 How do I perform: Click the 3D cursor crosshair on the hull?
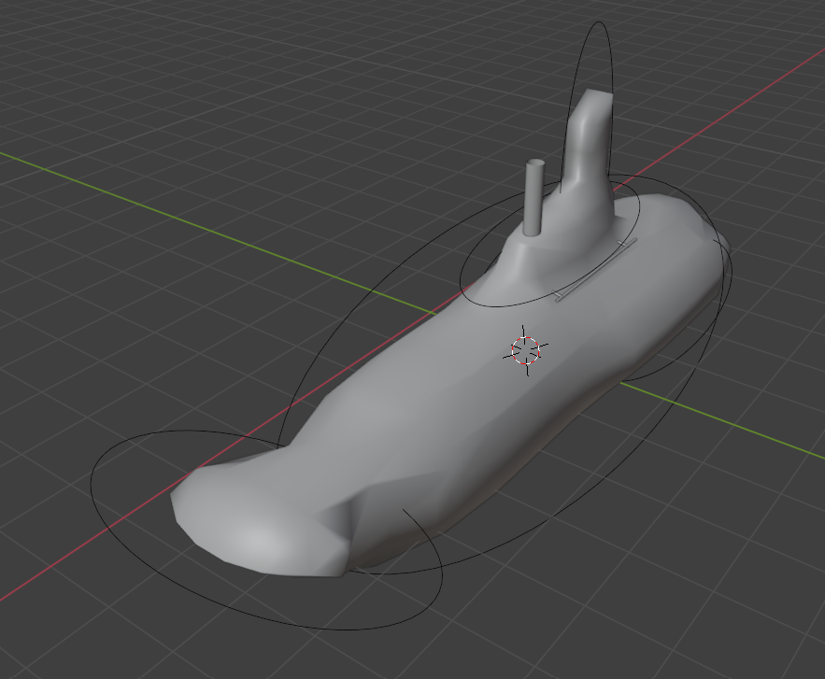click(526, 351)
